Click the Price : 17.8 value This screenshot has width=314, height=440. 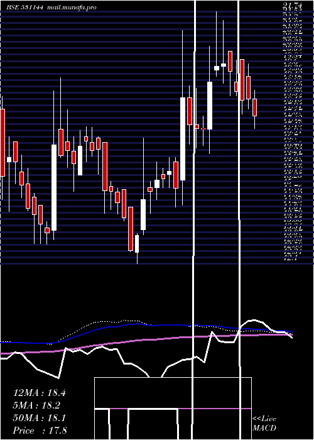pos(40,431)
